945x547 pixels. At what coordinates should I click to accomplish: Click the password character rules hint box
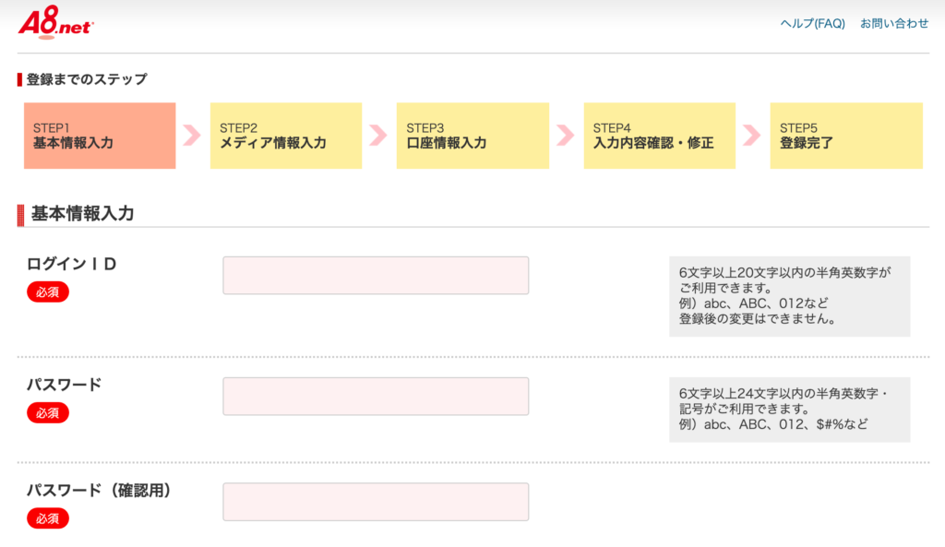[x=789, y=410]
